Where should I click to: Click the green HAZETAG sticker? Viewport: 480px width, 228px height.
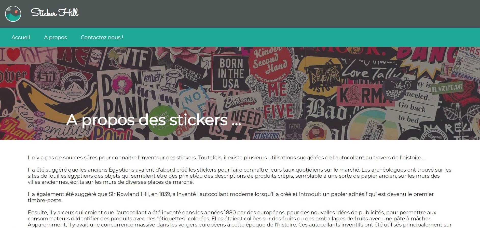click(447, 88)
